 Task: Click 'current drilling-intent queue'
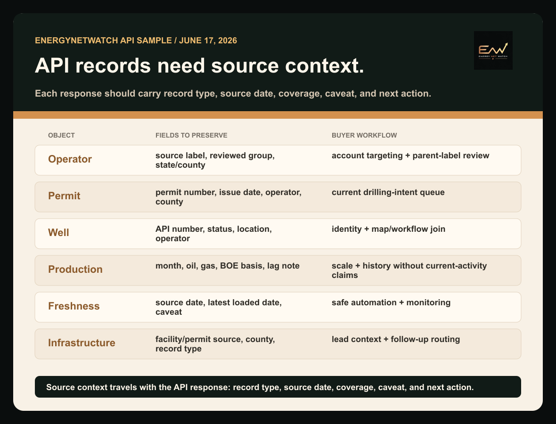[x=388, y=192]
